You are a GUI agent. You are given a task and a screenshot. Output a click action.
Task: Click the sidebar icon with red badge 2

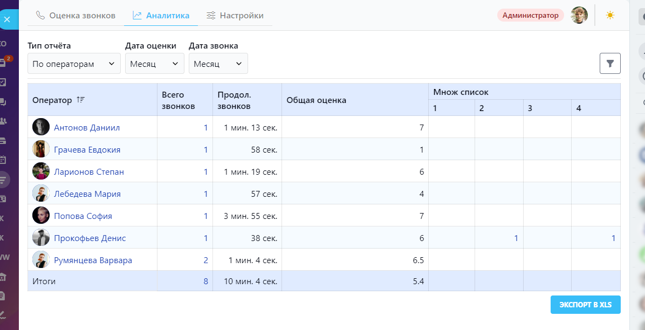click(3, 63)
